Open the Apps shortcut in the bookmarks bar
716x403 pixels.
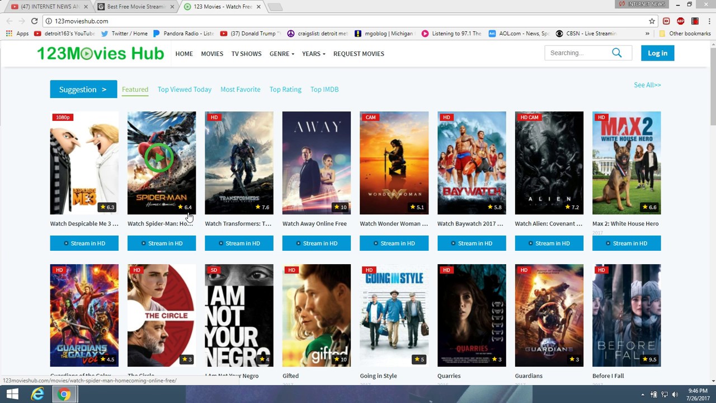(17, 34)
